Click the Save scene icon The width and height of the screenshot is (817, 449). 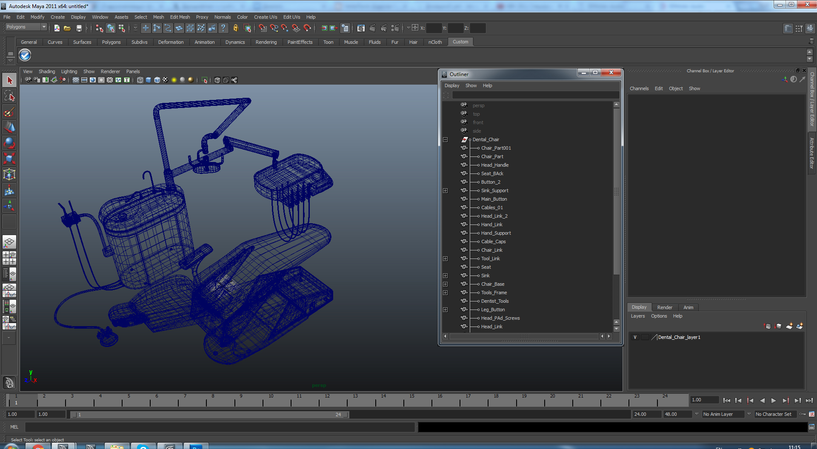coord(79,28)
